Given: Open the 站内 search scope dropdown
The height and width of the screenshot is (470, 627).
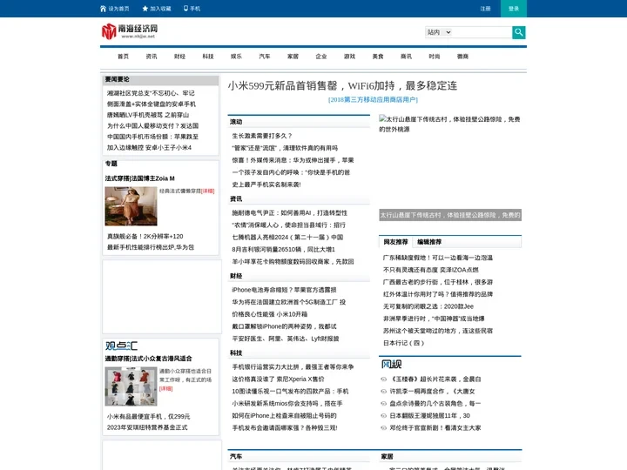Looking at the screenshot, I should 439,32.
